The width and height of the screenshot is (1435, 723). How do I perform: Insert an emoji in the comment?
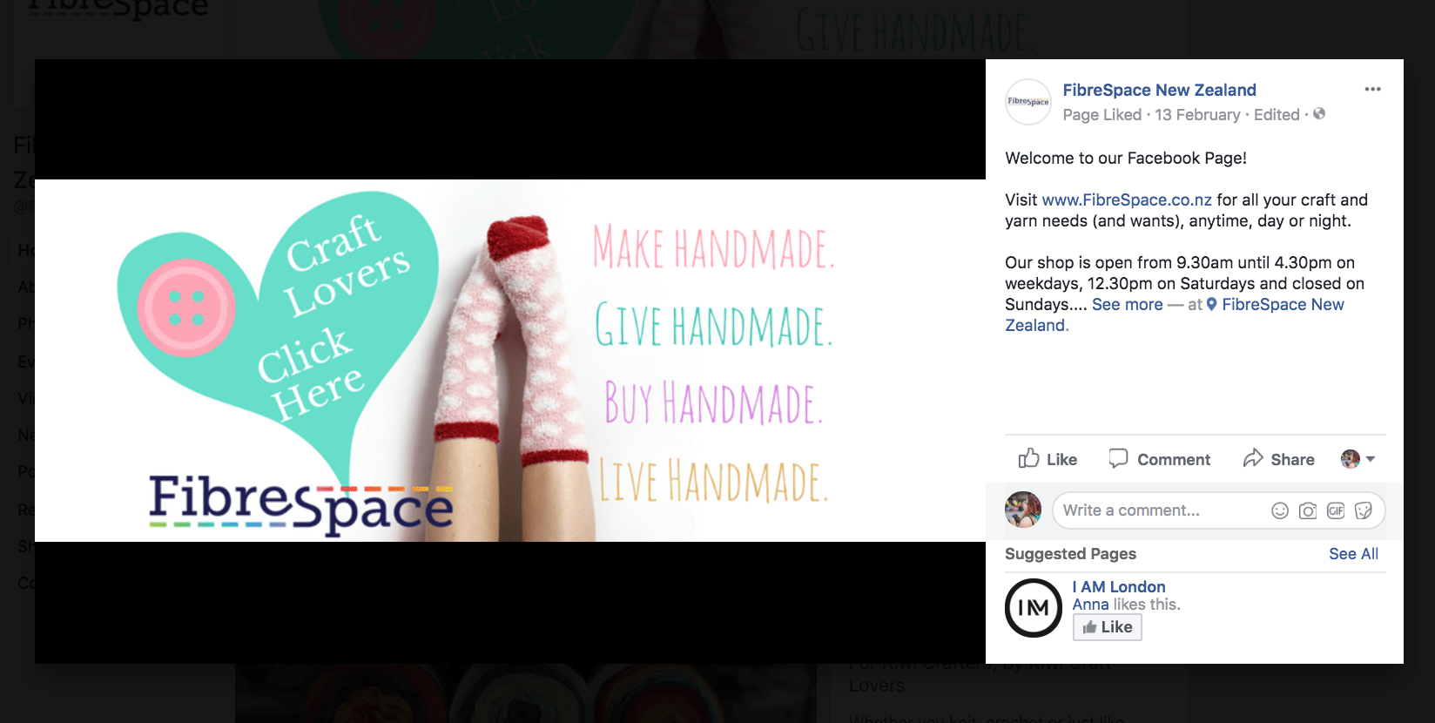coord(1279,511)
